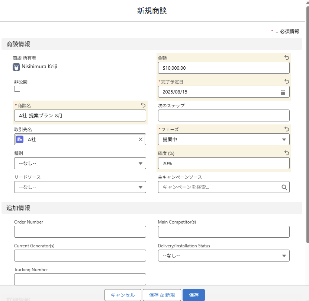Click the owner avatar beside Nisihimura Keiji
Image resolution: width=309 pixels, height=301 pixels.
tap(16, 67)
